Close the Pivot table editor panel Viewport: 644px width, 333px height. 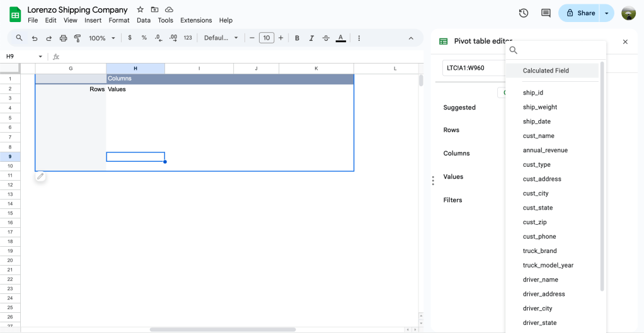tap(625, 42)
